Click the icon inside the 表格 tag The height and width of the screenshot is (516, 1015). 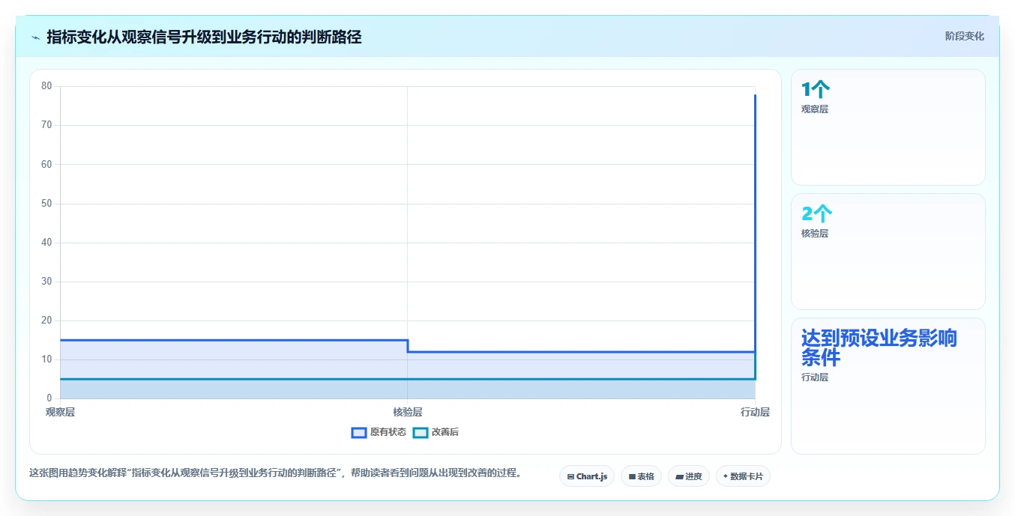click(632, 476)
